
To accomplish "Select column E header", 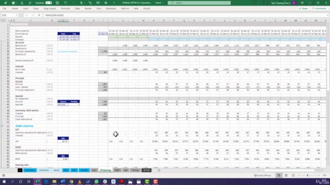I will [x=63, y=21].
